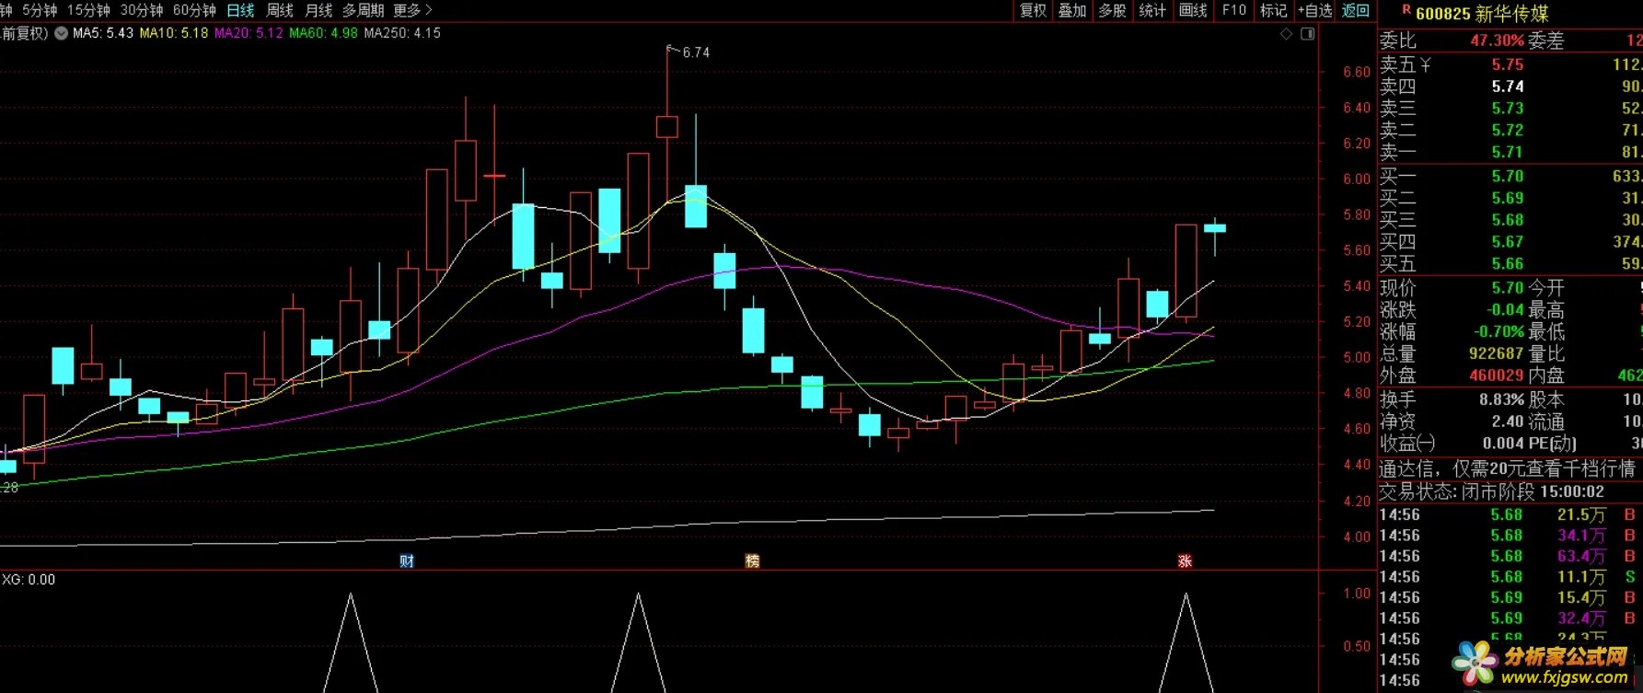Click the 榜 marker on the chart axis
Image resolution: width=1643 pixels, height=693 pixels.
tap(752, 560)
